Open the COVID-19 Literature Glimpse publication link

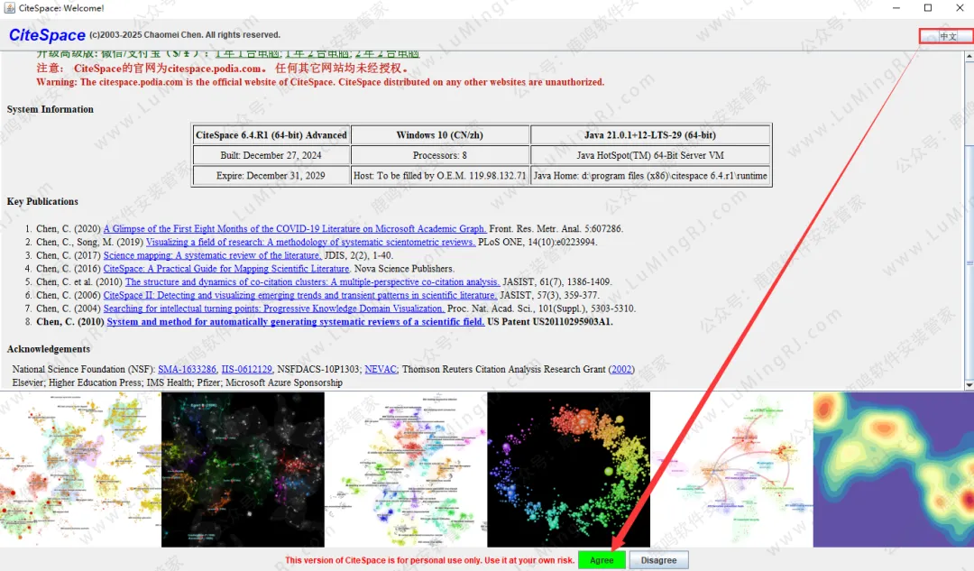pyautogui.click(x=295, y=229)
